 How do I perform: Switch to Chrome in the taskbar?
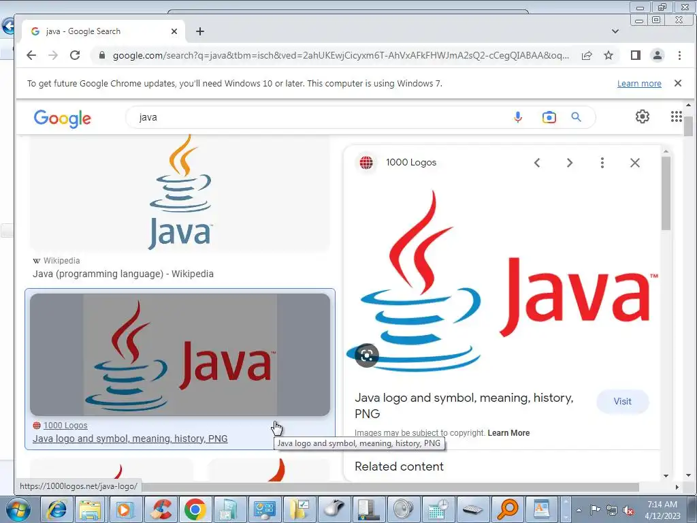click(195, 509)
